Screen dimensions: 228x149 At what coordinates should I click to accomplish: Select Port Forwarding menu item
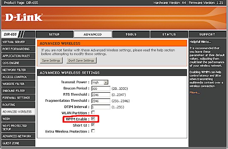[x=18, y=49]
